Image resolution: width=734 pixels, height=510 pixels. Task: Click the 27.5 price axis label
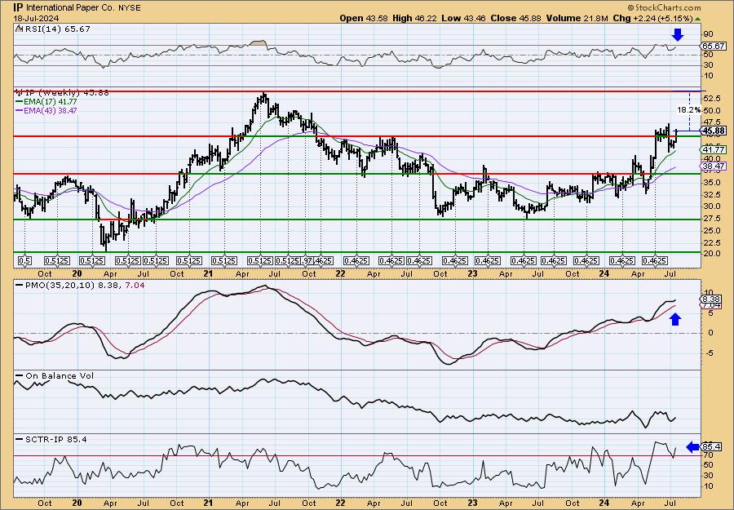tap(711, 218)
